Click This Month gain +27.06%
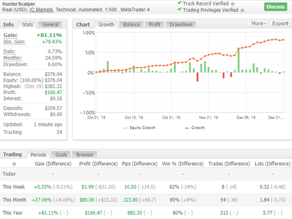Viewport: 292px width, 219px height. pos(42,200)
